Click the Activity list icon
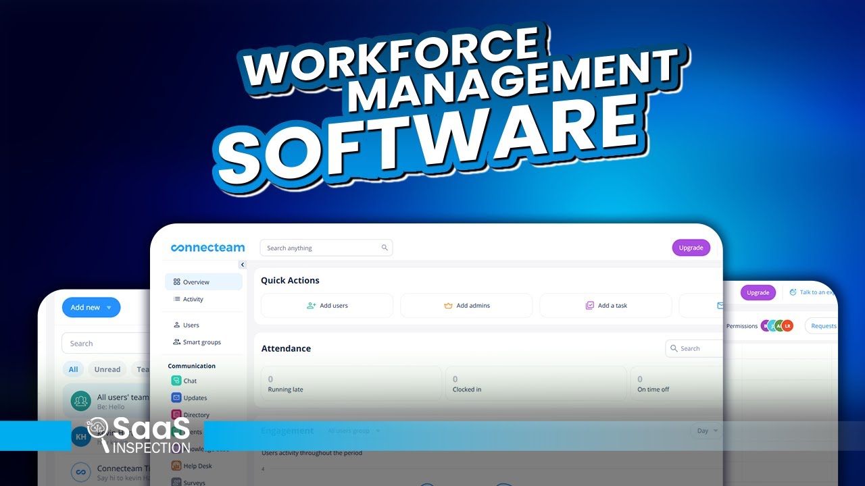This screenshot has width=865, height=486. pos(176,299)
